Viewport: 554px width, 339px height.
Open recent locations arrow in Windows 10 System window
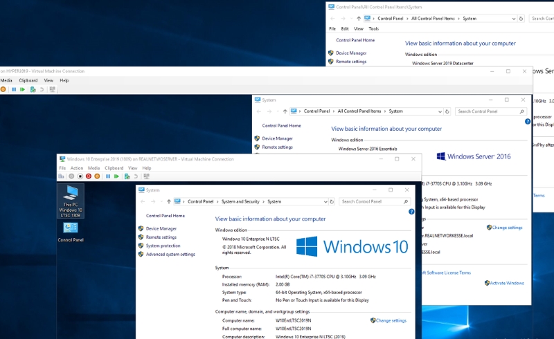point(161,201)
